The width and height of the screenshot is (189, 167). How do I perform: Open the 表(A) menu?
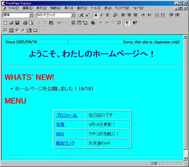click(x=108, y=8)
